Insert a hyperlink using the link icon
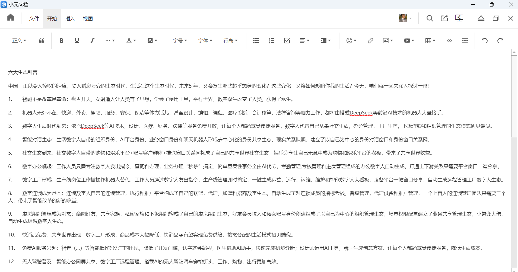This screenshot has width=518, height=272. click(x=370, y=41)
